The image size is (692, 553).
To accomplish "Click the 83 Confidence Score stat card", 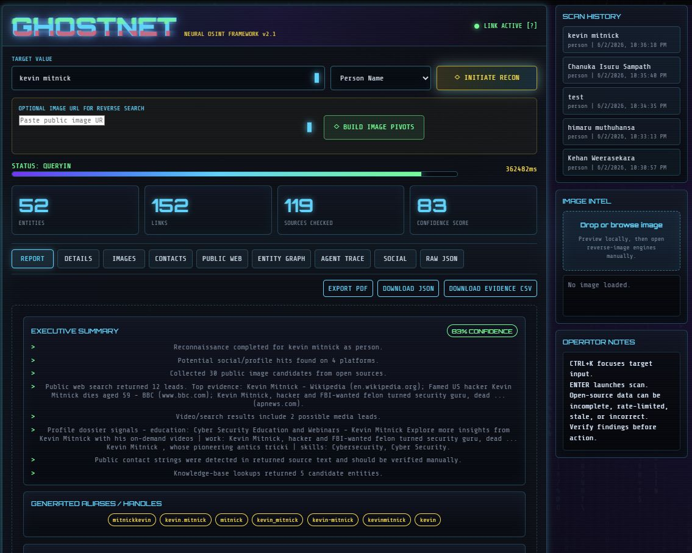I will [x=473, y=210].
